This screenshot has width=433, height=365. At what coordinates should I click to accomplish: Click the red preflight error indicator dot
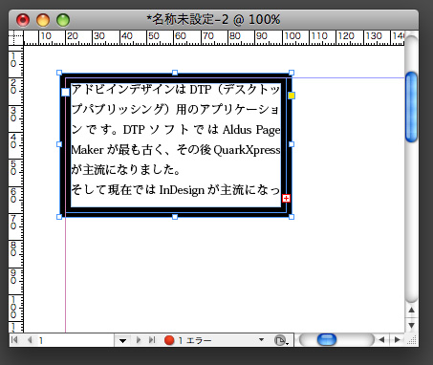pos(169,340)
